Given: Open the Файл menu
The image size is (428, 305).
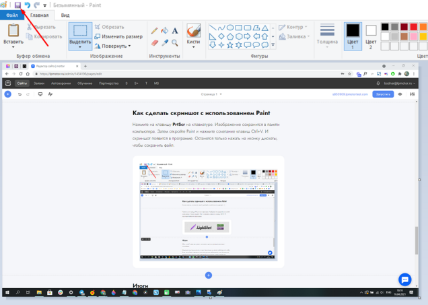Looking at the screenshot, I should [12, 15].
